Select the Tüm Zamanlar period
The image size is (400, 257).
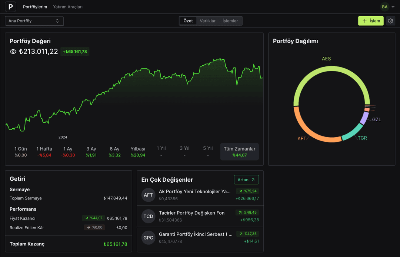pos(240,152)
